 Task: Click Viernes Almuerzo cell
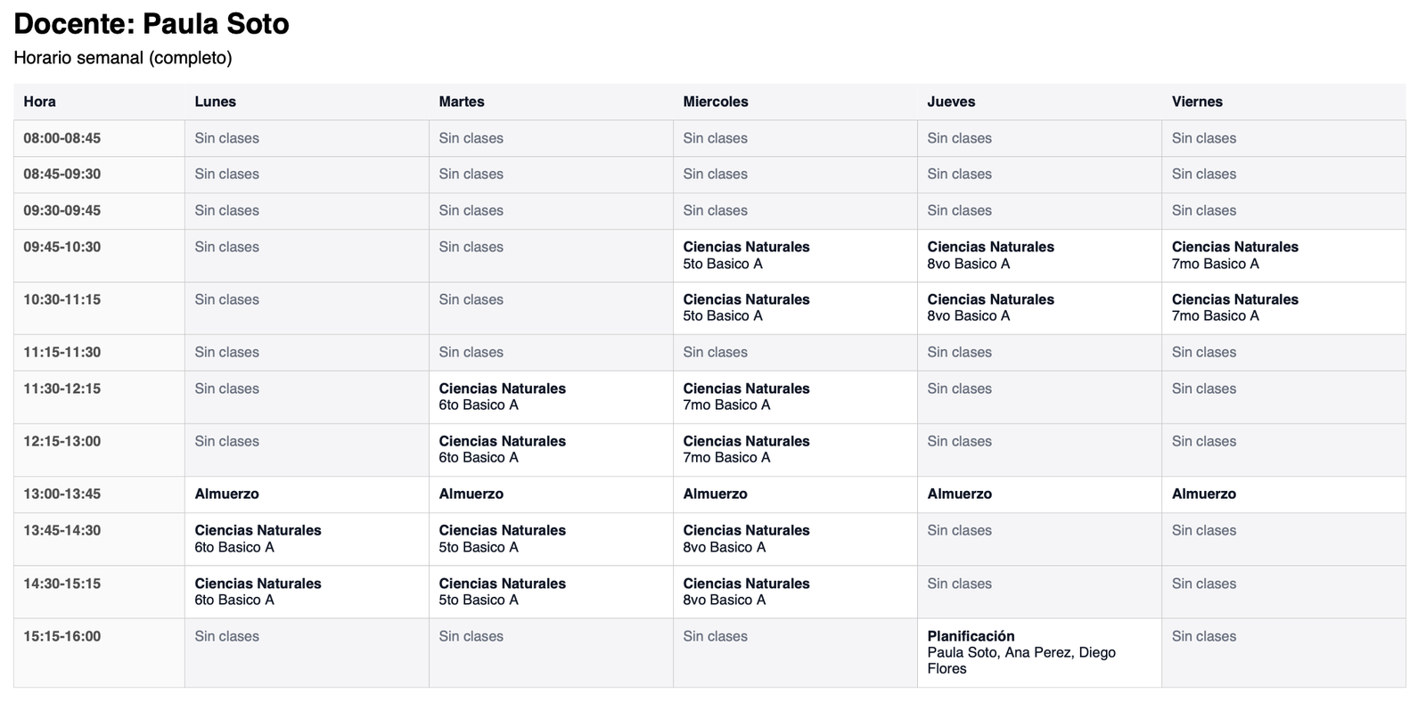point(1204,494)
